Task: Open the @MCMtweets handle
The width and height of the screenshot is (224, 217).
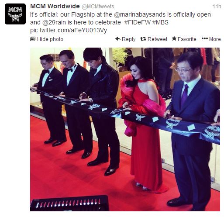Action: pos(98,7)
